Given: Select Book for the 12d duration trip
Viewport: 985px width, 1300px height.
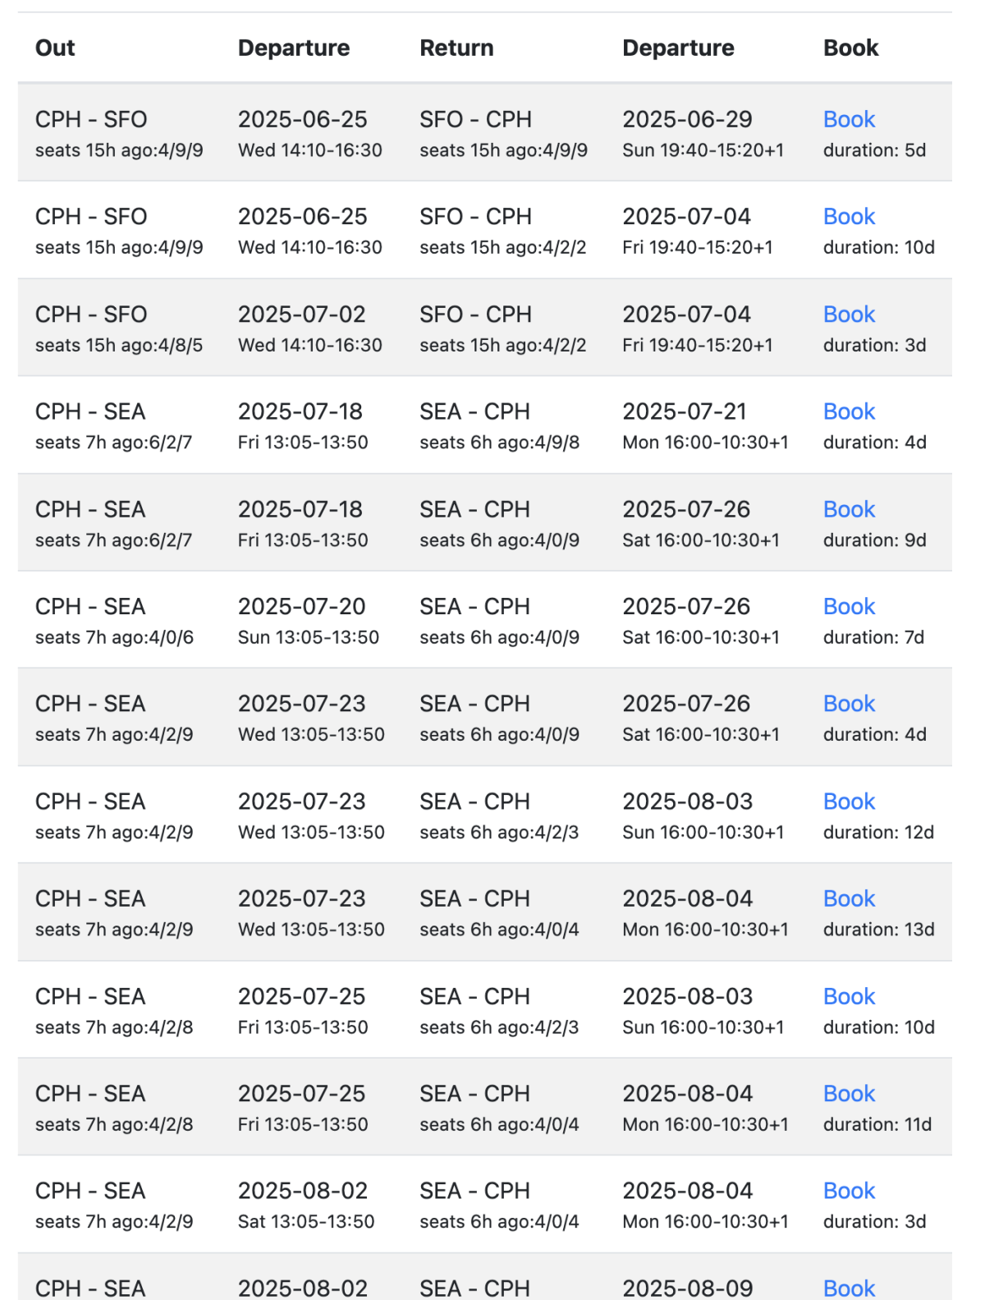Looking at the screenshot, I should click(x=849, y=802).
